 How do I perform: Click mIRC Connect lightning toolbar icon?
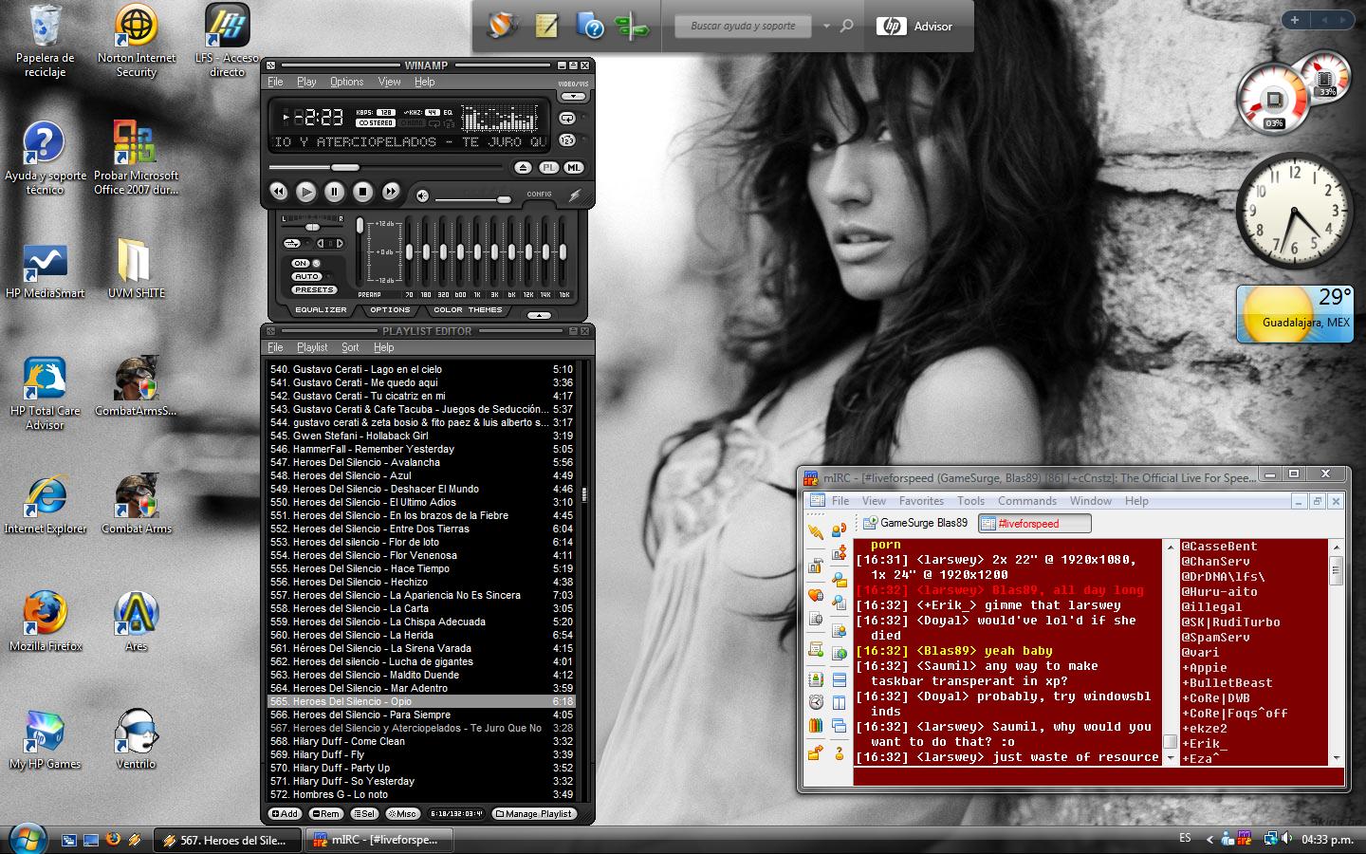[x=815, y=530]
